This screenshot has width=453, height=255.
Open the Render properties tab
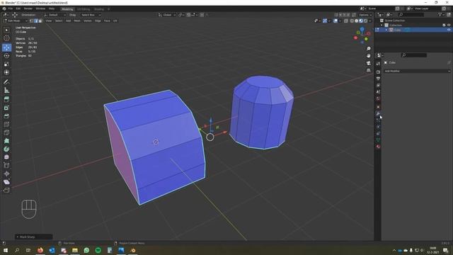(x=378, y=72)
